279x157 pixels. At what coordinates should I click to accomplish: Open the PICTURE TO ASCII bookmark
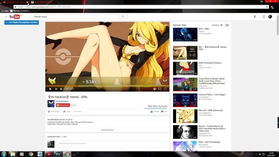20,11
